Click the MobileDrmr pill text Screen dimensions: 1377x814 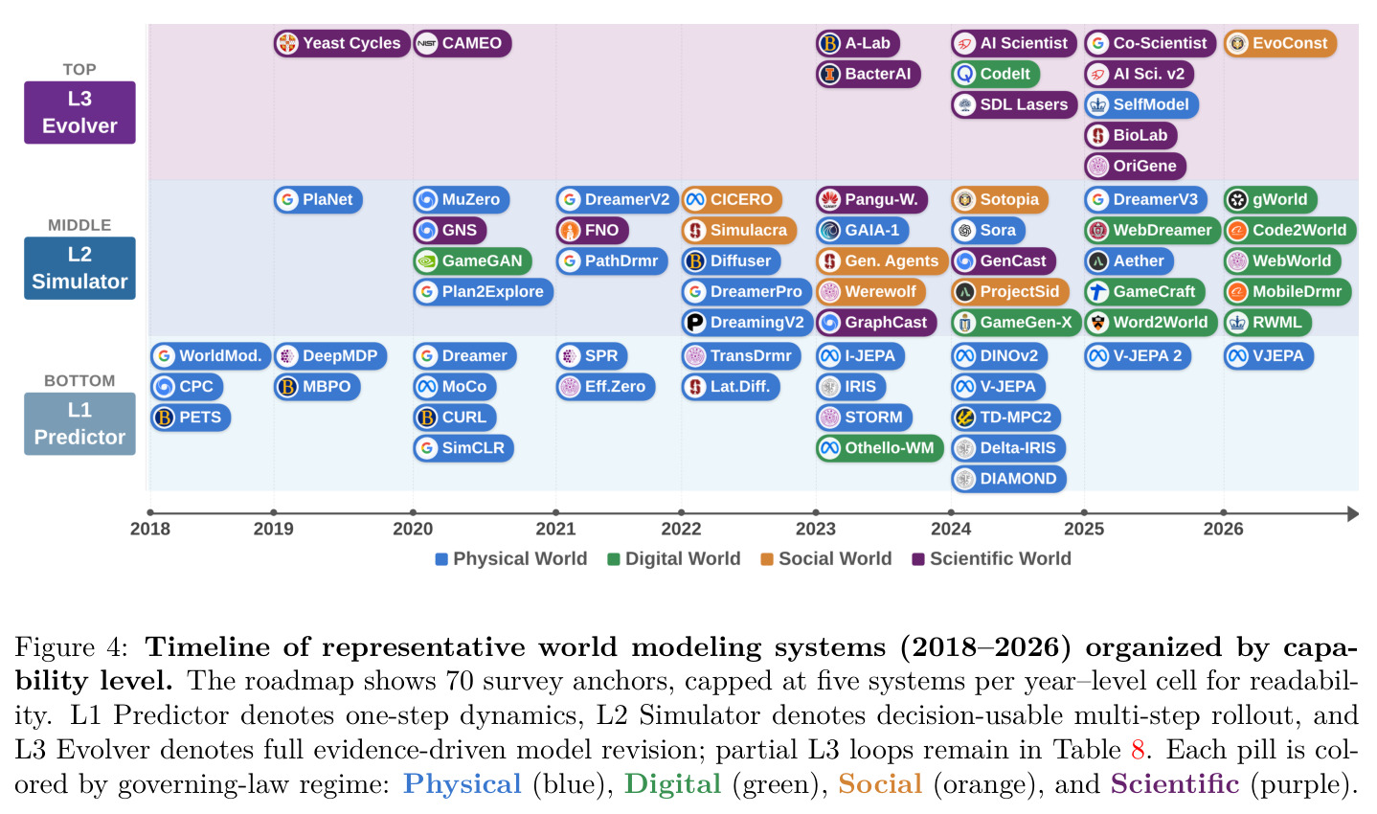[x=1298, y=291]
